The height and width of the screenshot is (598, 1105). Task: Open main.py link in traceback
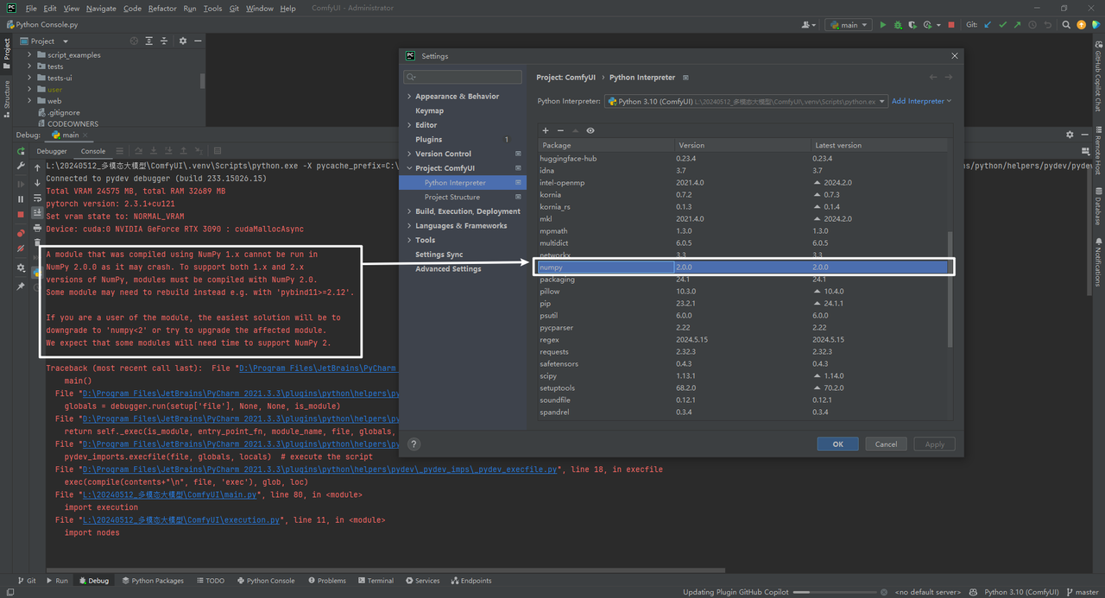171,495
